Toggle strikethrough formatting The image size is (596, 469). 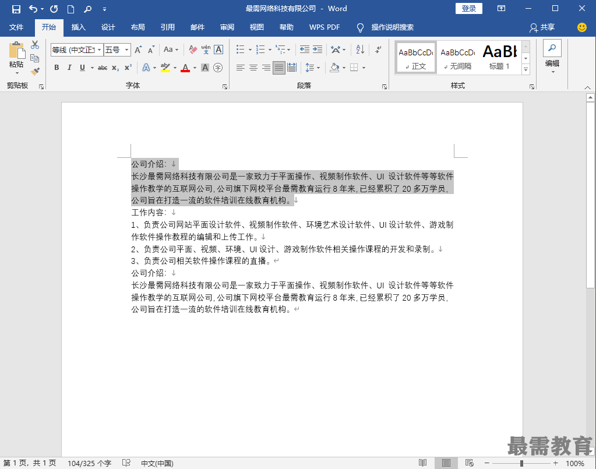[x=103, y=68]
